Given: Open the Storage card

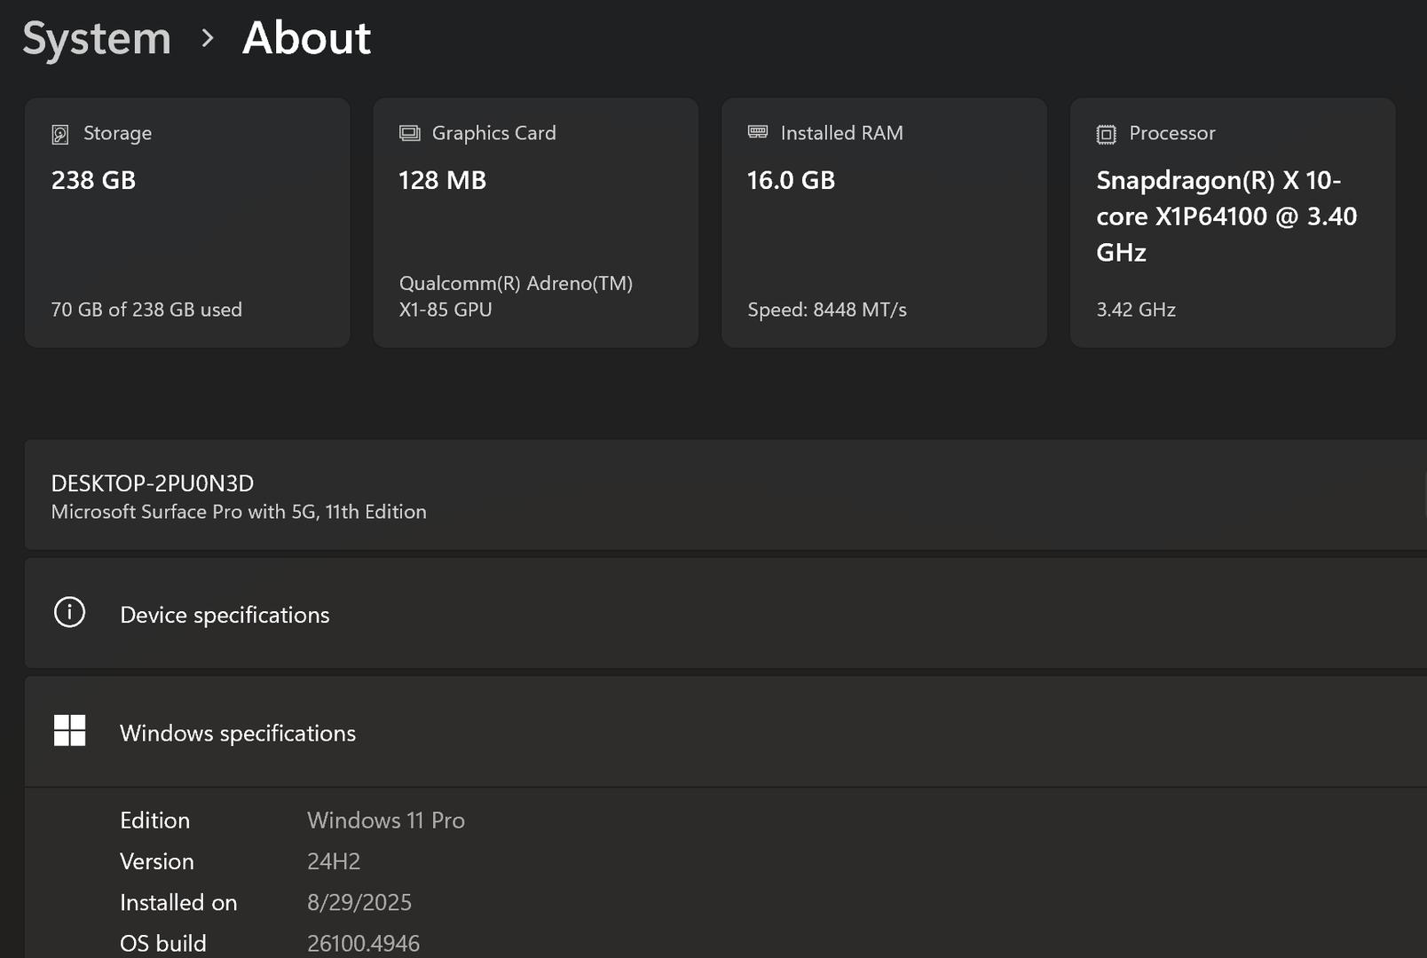Looking at the screenshot, I should click(x=187, y=223).
